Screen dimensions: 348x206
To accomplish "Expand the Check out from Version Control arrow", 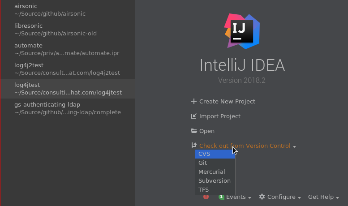I will click(x=294, y=147).
